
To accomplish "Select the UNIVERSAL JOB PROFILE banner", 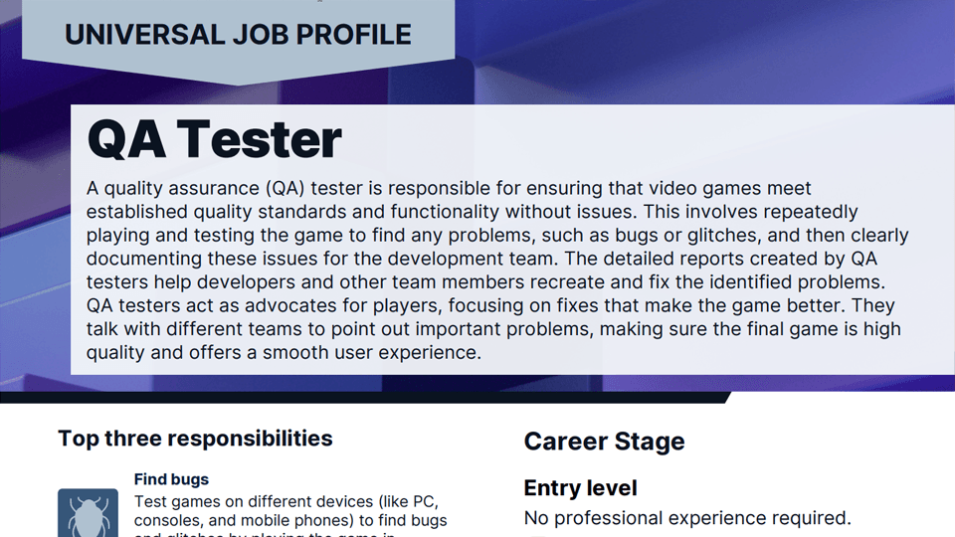I will tap(238, 35).
